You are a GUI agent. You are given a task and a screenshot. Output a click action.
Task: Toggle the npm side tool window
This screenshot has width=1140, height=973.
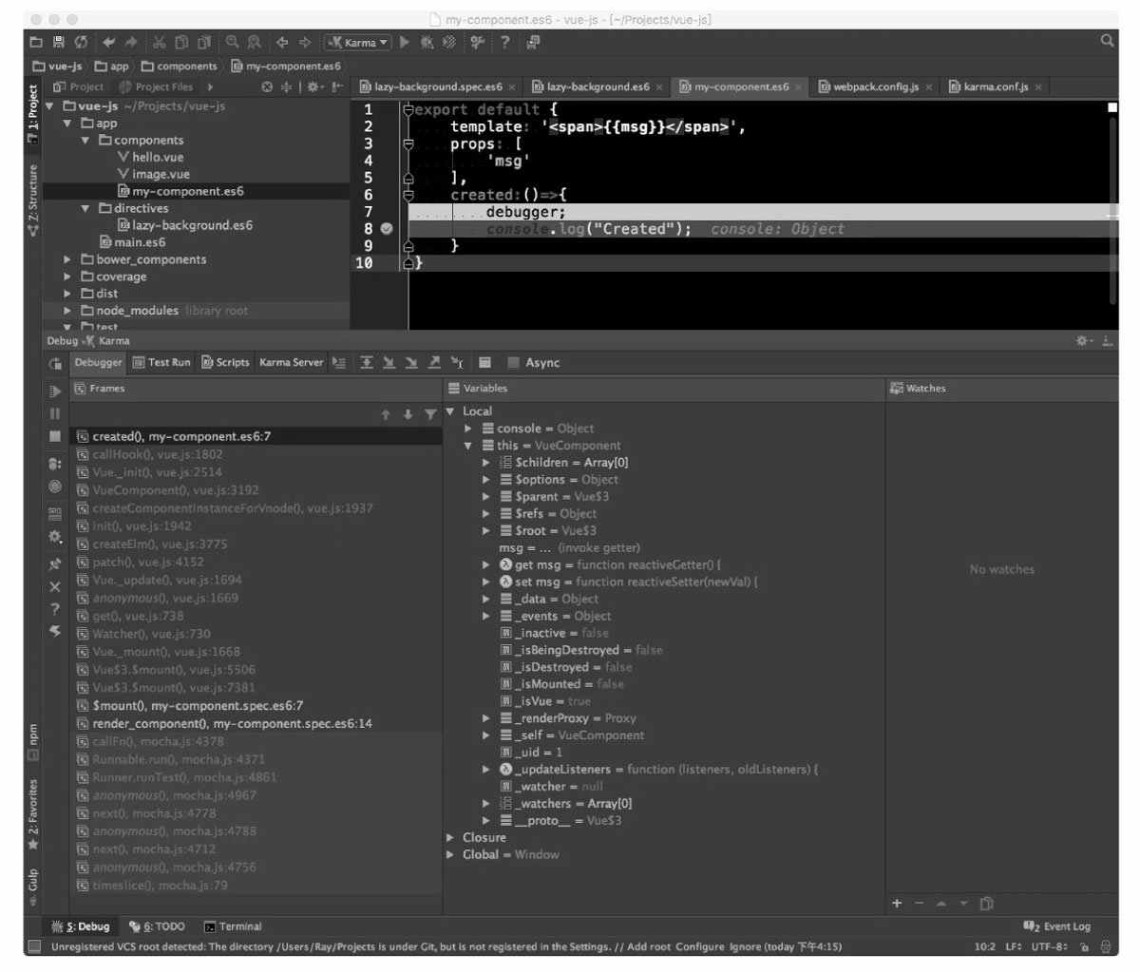pos(33,744)
